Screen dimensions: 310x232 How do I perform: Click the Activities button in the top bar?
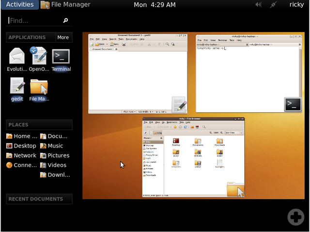tap(20, 4)
